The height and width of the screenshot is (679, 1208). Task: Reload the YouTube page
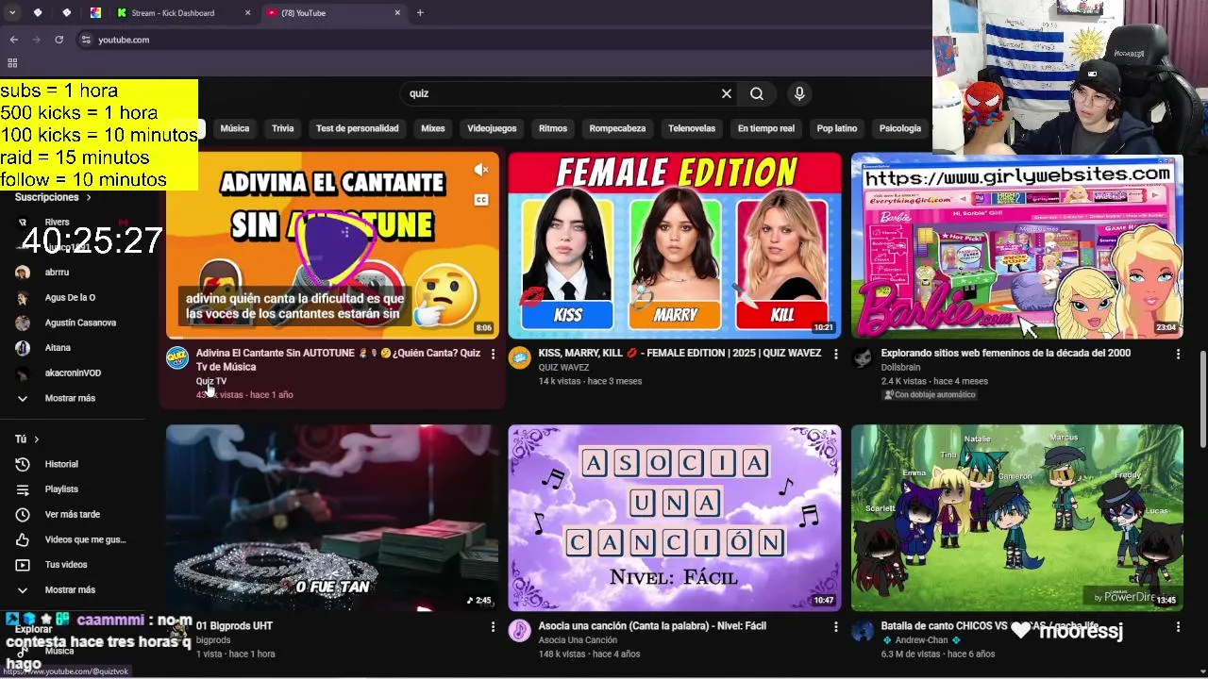coord(59,40)
